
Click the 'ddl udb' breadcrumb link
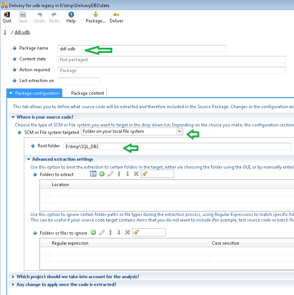pos(22,32)
